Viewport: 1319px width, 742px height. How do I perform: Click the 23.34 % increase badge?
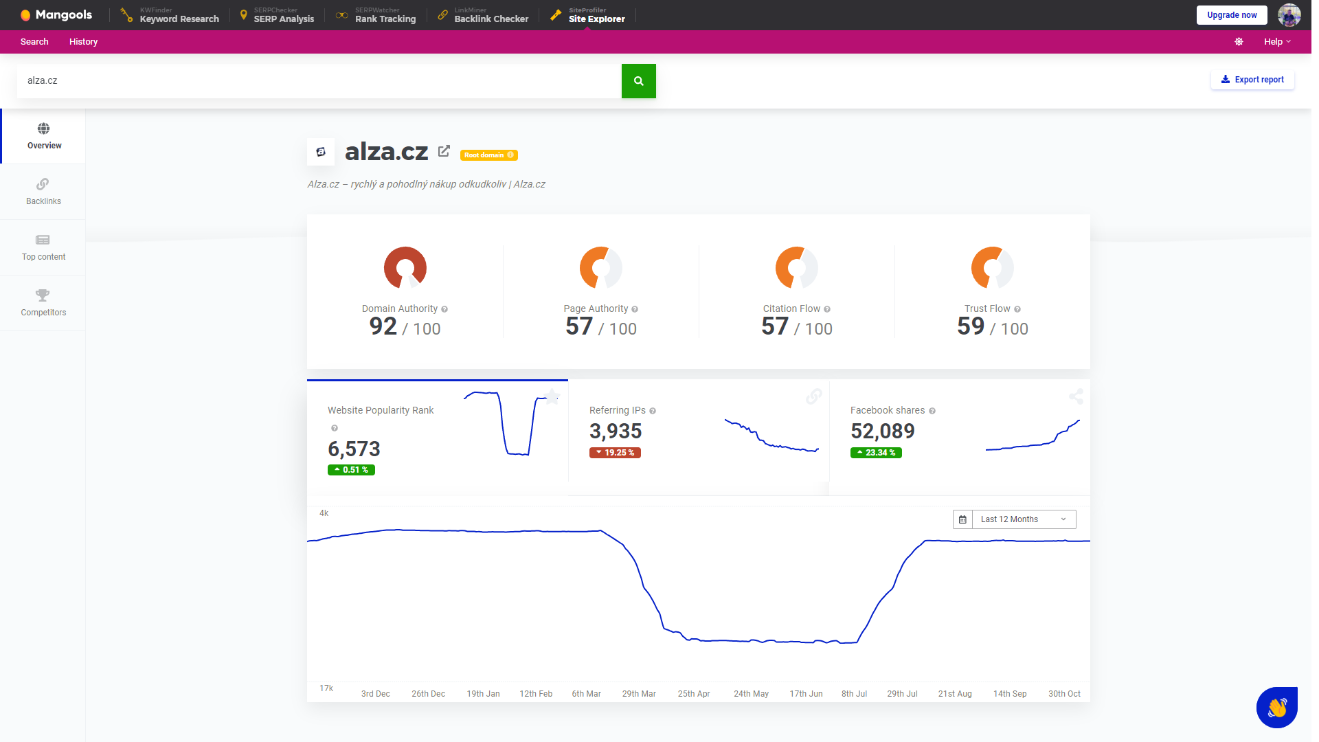[x=876, y=453]
